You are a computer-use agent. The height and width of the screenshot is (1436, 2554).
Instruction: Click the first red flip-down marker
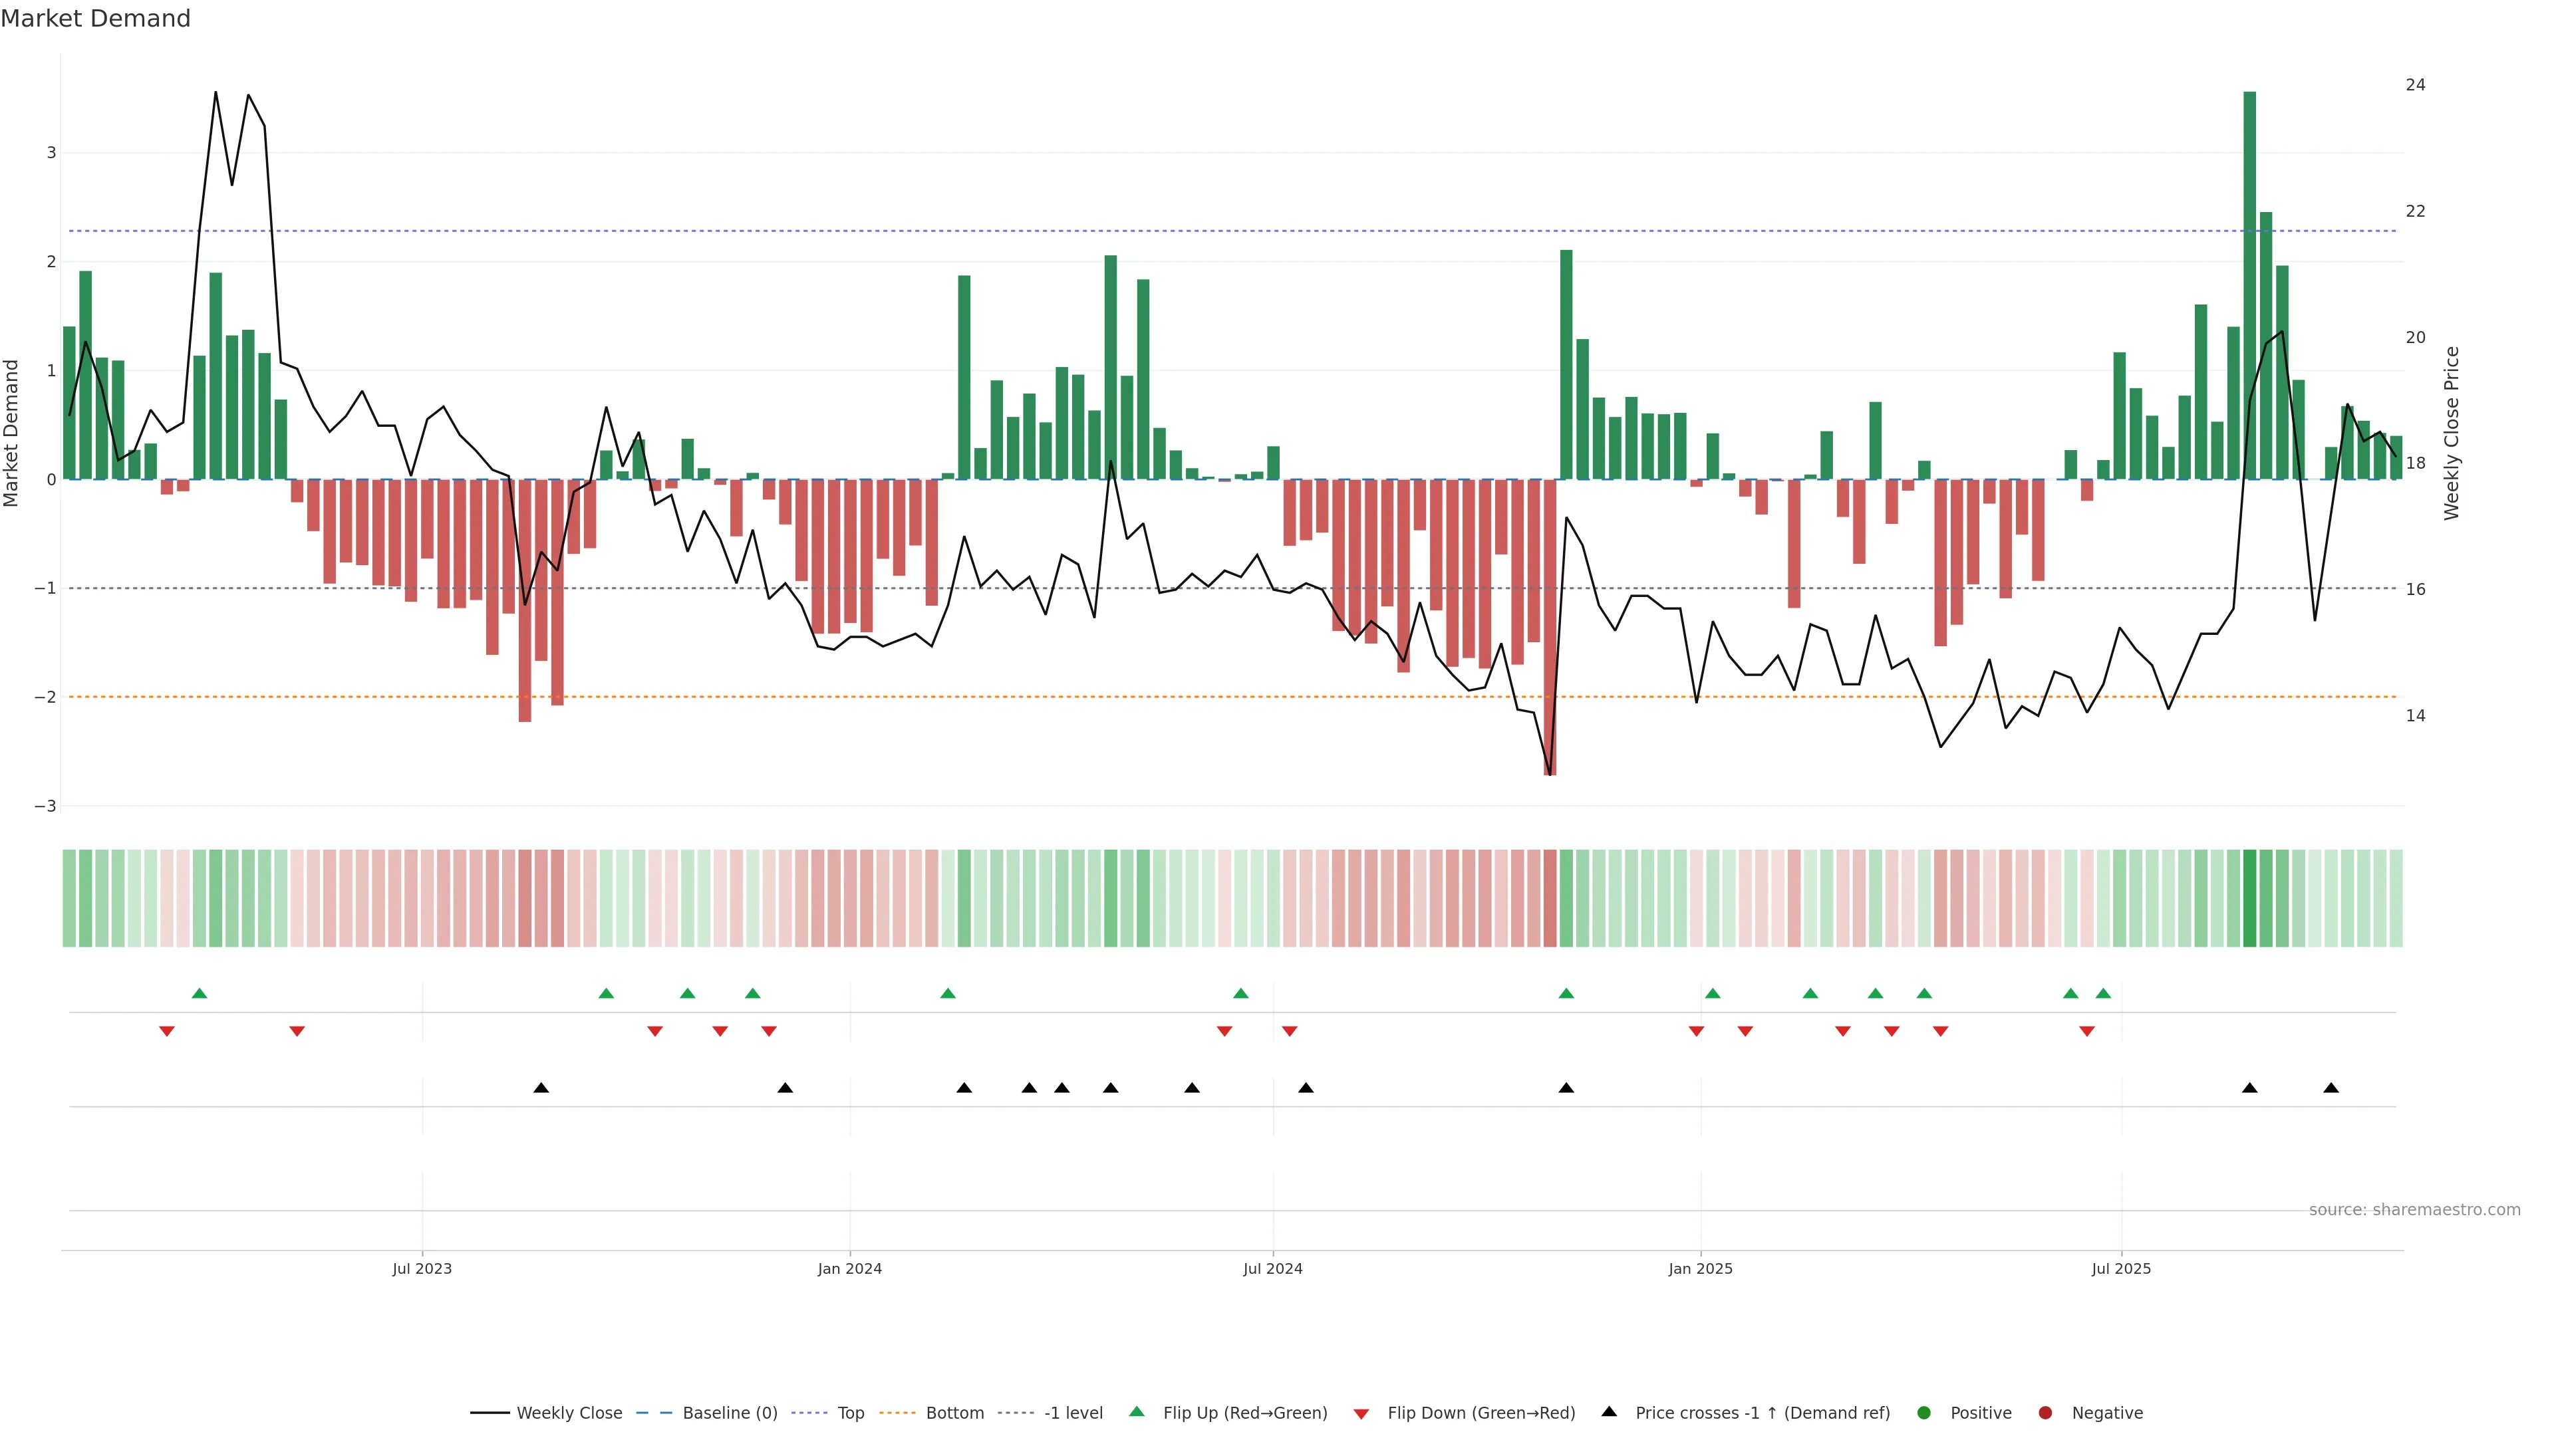pyautogui.click(x=166, y=1032)
